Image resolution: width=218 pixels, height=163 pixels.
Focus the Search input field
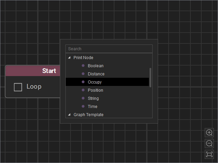(109, 49)
